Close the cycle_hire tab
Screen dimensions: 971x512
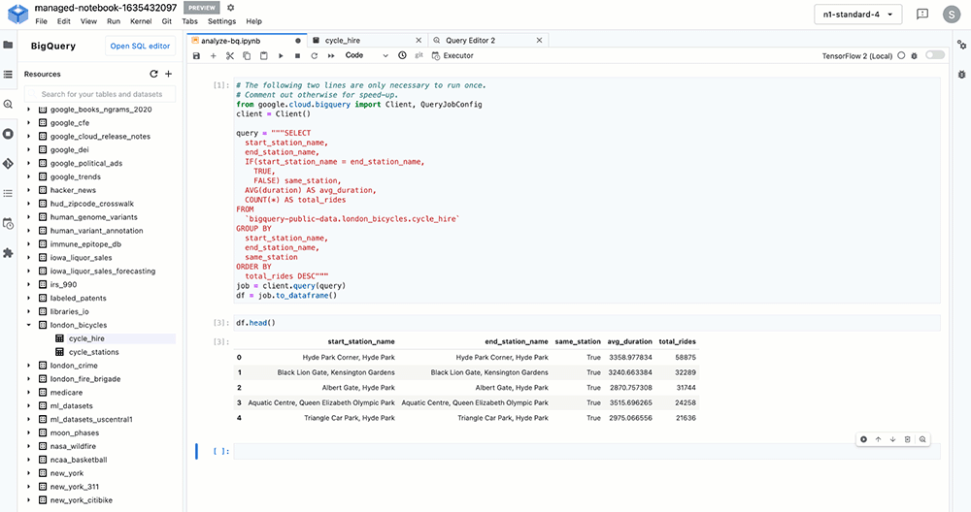[419, 40]
